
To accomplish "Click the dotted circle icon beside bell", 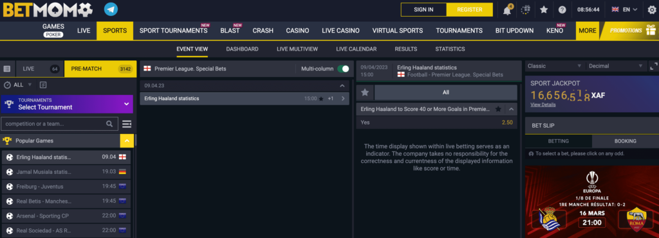I will [525, 10].
